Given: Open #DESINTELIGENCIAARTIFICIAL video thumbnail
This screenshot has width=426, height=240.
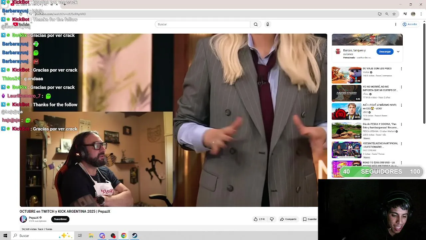Looking at the screenshot, I should coord(346,150).
